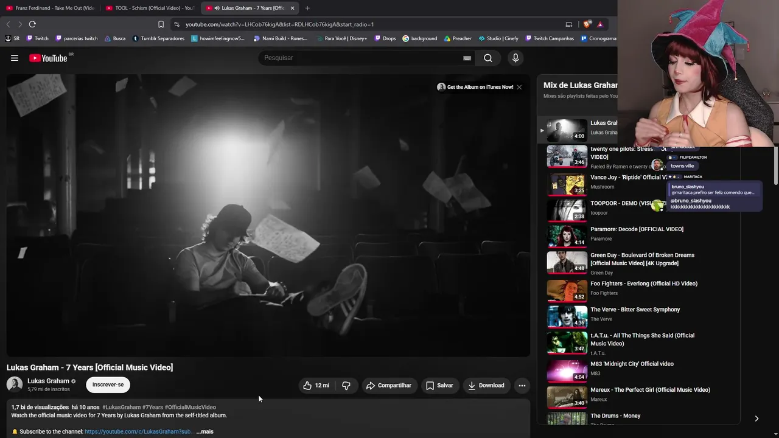Dismiss the iTunes album card

pos(519,87)
